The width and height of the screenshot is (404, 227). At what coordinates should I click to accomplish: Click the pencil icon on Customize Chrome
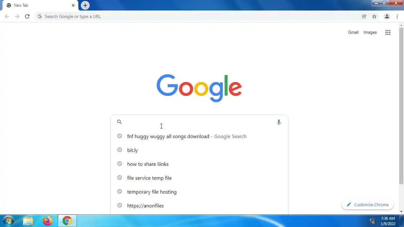point(349,205)
